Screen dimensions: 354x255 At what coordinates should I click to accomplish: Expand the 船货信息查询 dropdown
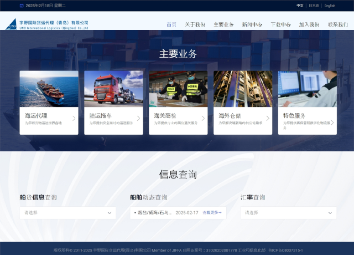67,212
